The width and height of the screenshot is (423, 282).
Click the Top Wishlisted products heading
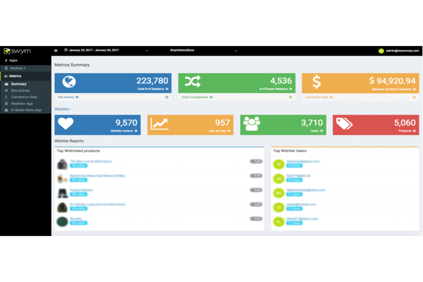tap(78, 151)
